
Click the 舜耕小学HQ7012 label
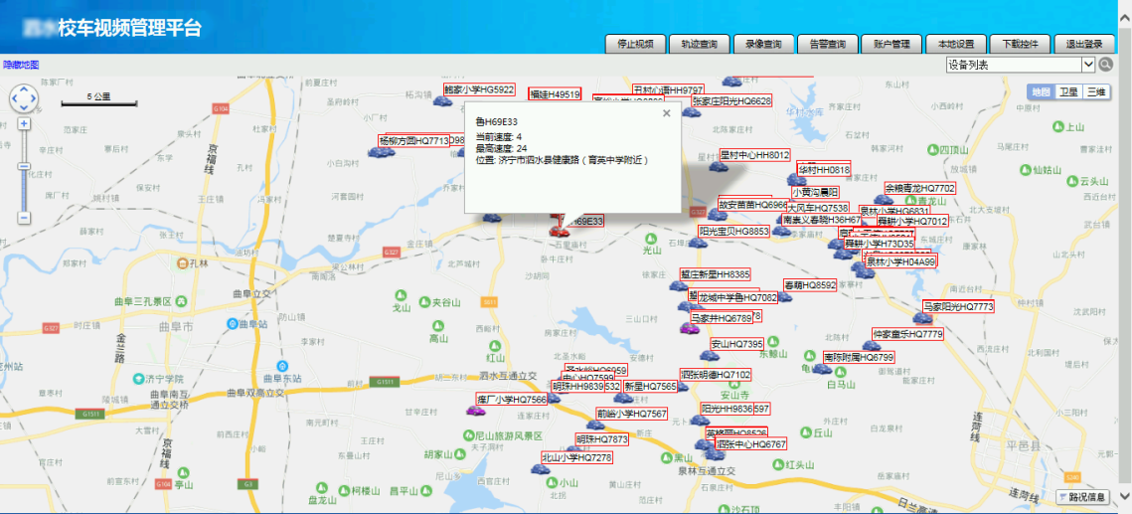[x=911, y=221]
